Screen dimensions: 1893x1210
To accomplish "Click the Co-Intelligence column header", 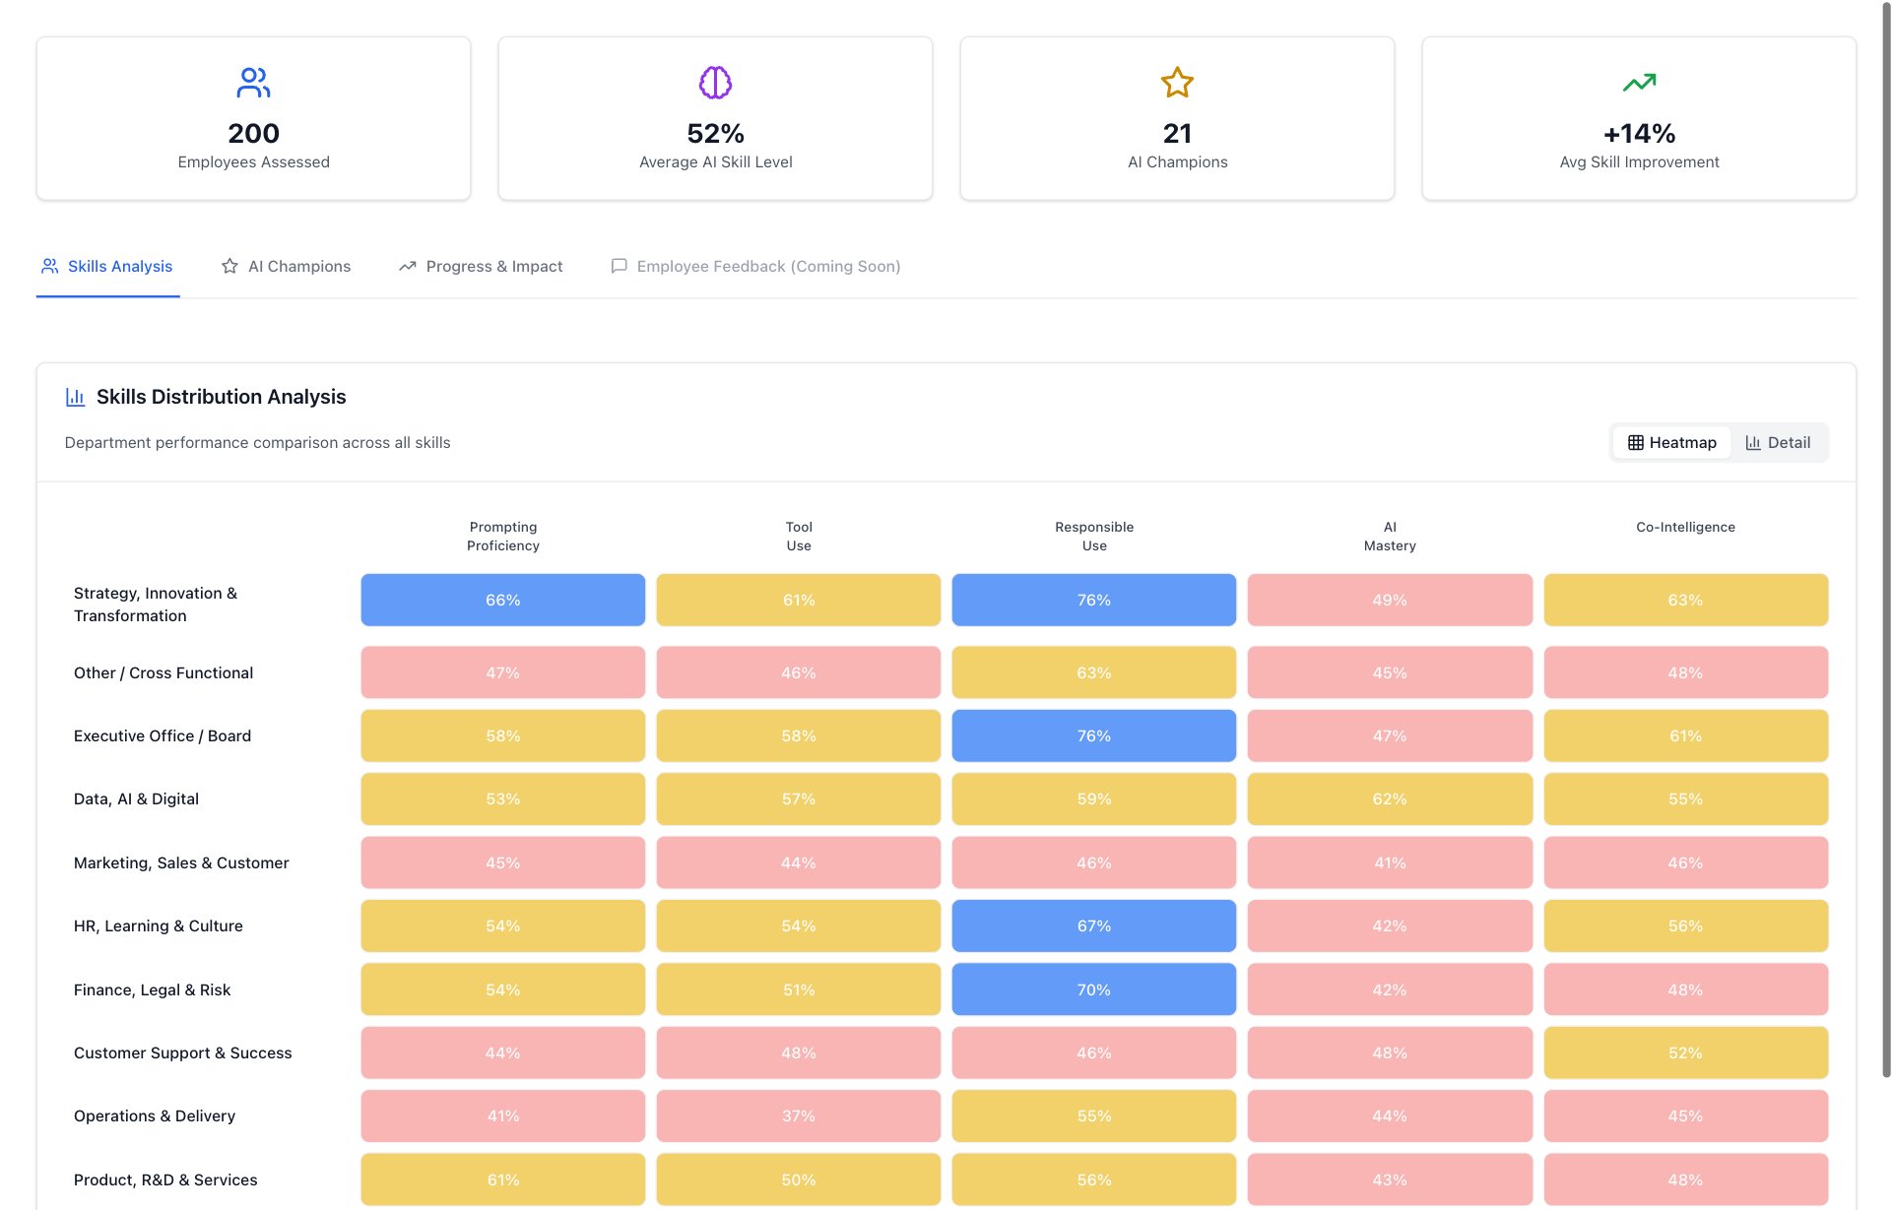I will pos(1685,528).
